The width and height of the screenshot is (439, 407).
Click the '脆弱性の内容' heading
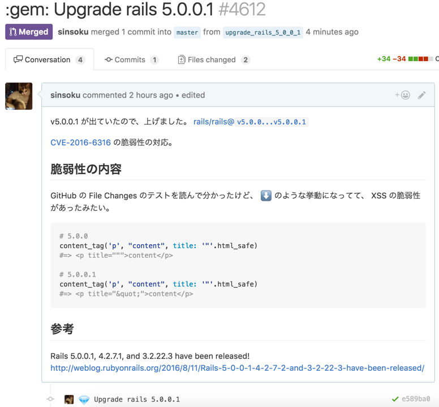pyautogui.click(x=86, y=169)
